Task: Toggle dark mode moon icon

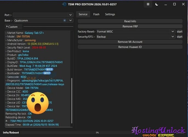Action: 157,4
